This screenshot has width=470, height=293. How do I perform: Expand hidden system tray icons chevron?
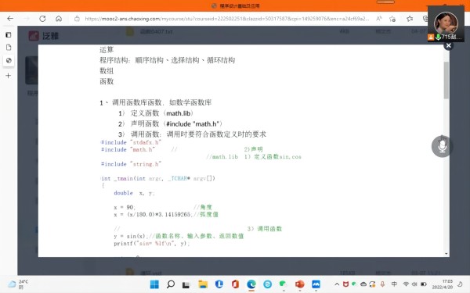coord(337,284)
